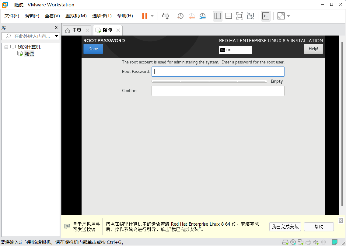Open the 帮助(H) menu
Viewport: 346px width, 246px height.
(125, 15)
